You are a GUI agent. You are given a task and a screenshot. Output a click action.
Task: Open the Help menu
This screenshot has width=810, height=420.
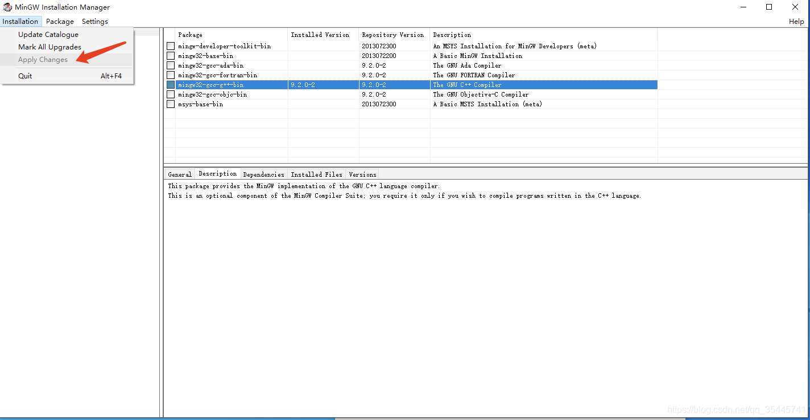pos(796,22)
